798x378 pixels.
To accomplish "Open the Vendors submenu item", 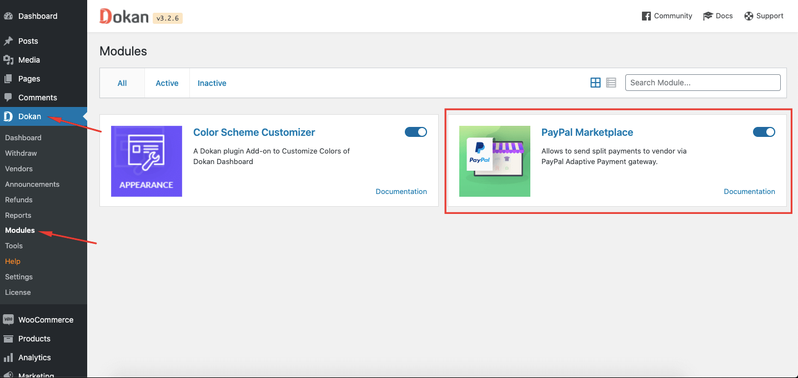I will click(19, 168).
